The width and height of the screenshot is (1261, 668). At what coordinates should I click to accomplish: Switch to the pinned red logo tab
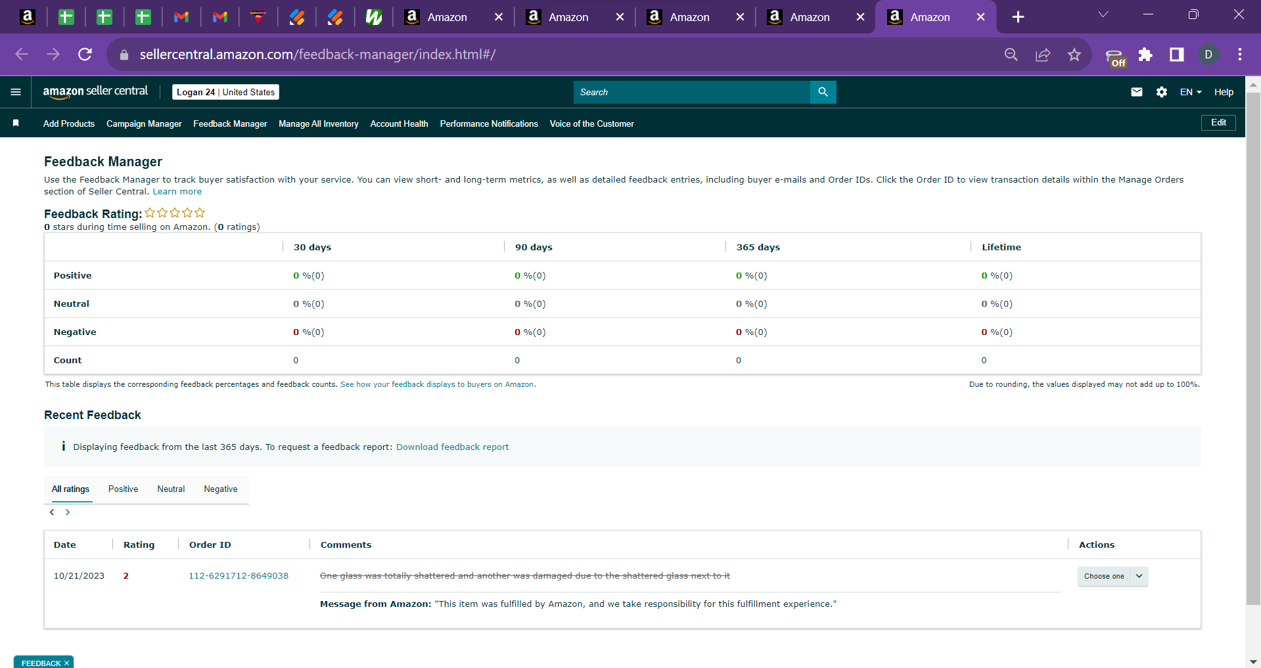(x=258, y=17)
